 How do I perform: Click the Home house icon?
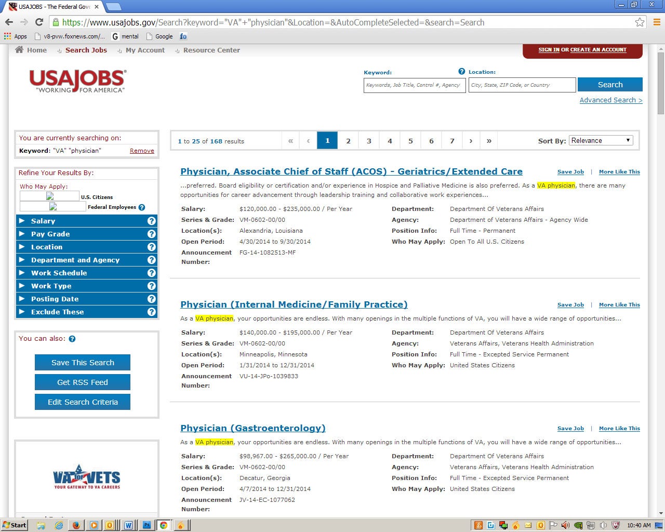click(19, 50)
